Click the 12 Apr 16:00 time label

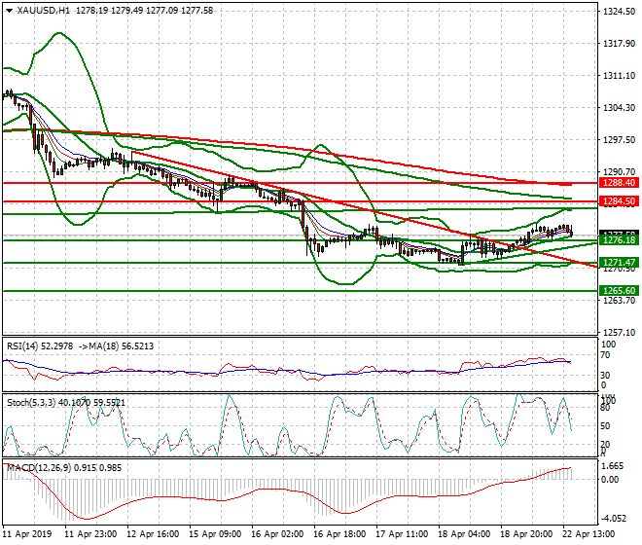pyautogui.click(x=153, y=534)
